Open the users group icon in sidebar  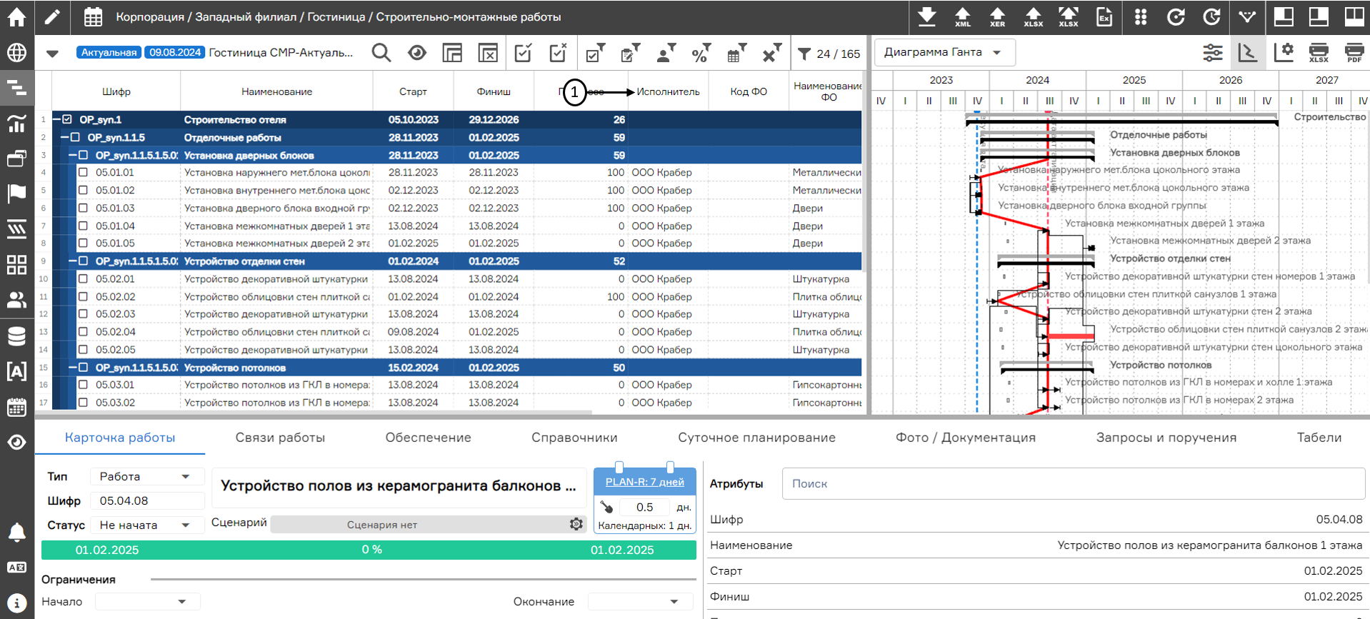point(16,300)
